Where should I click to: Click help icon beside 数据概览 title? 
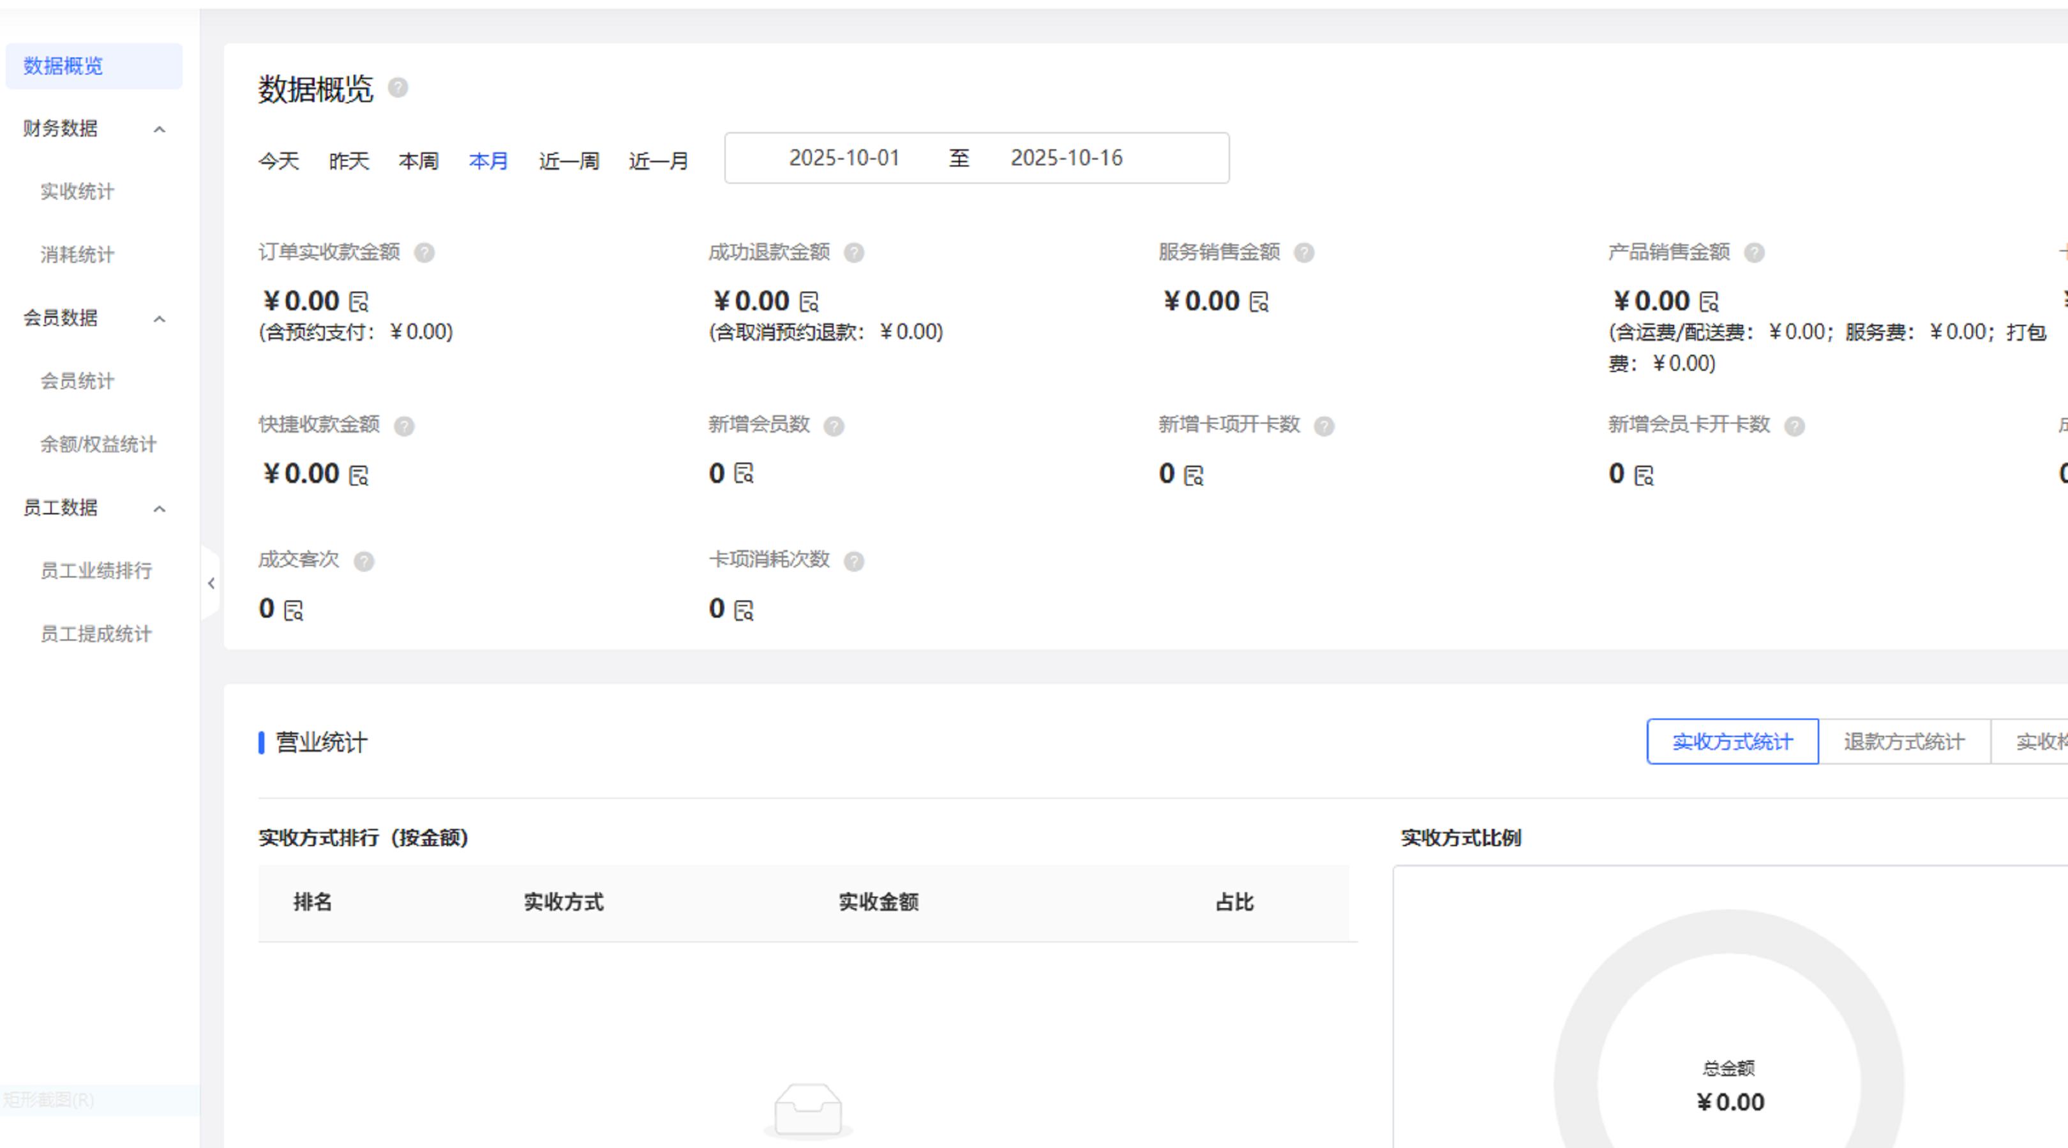398,87
